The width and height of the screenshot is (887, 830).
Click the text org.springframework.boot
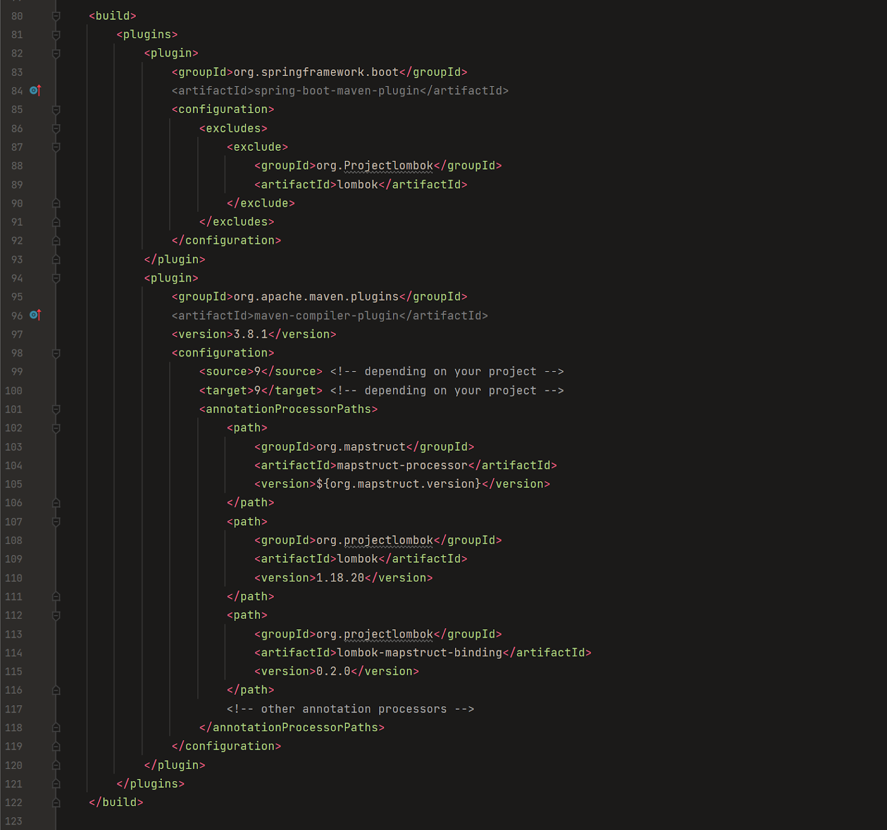coord(316,72)
